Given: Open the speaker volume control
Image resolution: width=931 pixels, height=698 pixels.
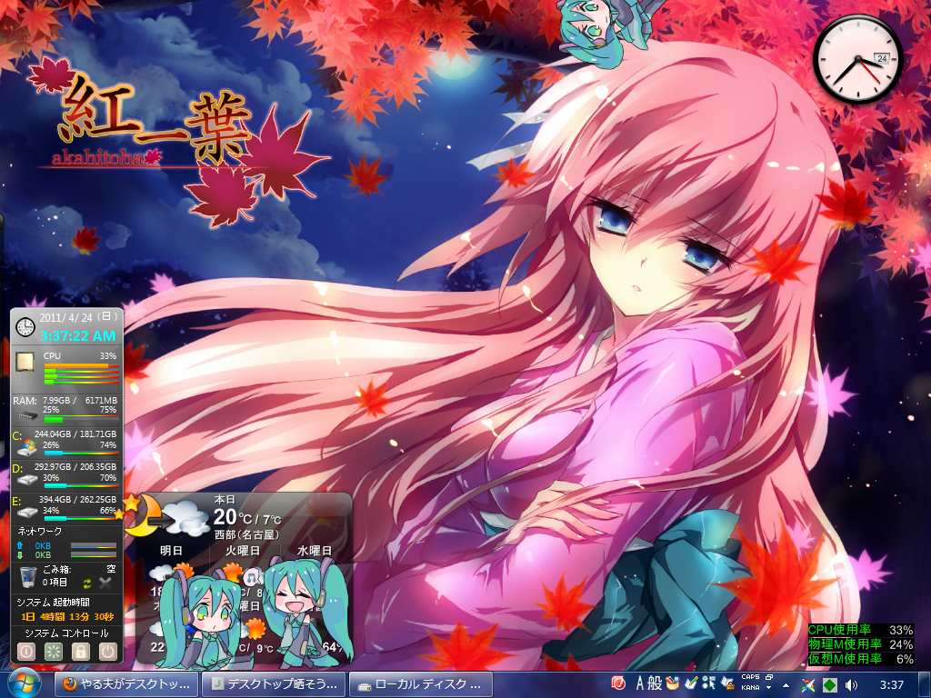Looking at the screenshot, I should (x=851, y=685).
